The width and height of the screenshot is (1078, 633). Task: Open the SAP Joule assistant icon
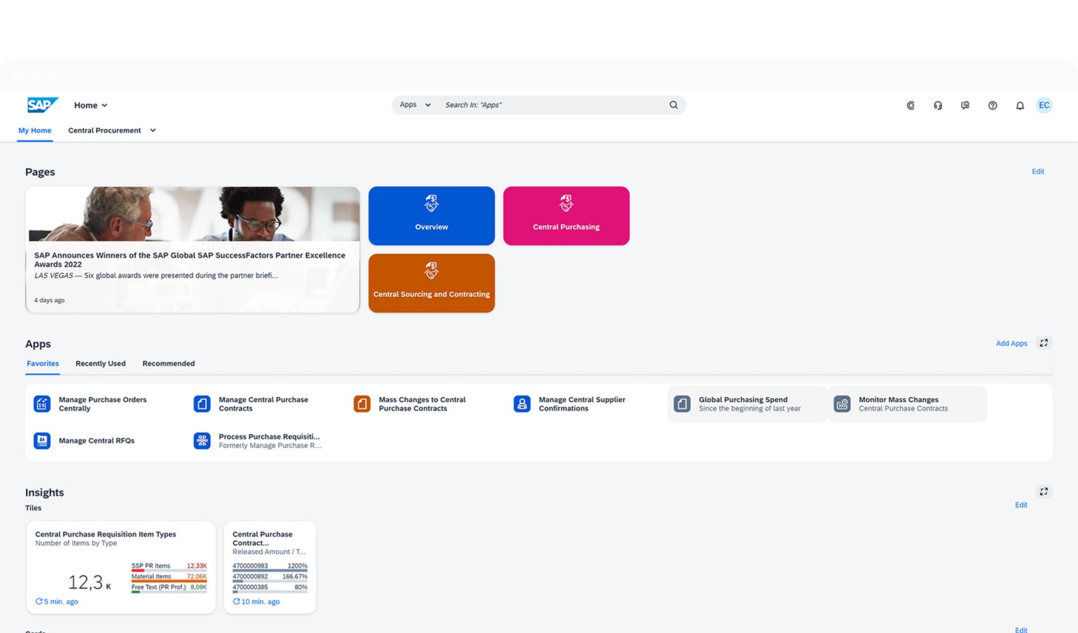coord(910,105)
